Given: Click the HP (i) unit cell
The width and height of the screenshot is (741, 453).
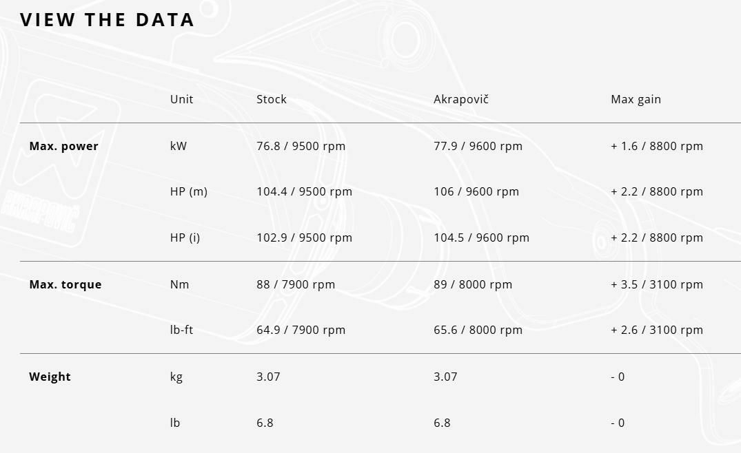Looking at the screenshot, I should pyautogui.click(x=185, y=238).
